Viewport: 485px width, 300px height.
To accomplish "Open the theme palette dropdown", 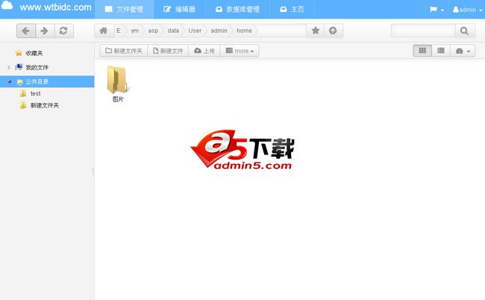I will coord(463,51).
